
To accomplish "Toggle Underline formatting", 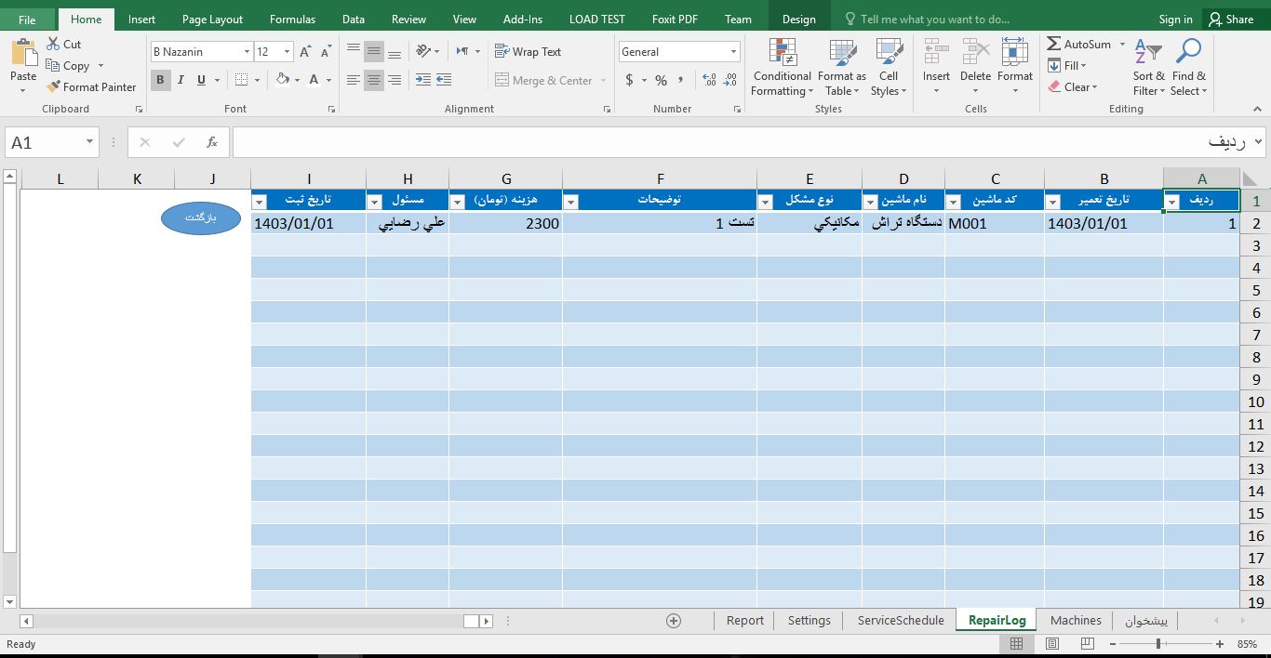I will point(201,80).
